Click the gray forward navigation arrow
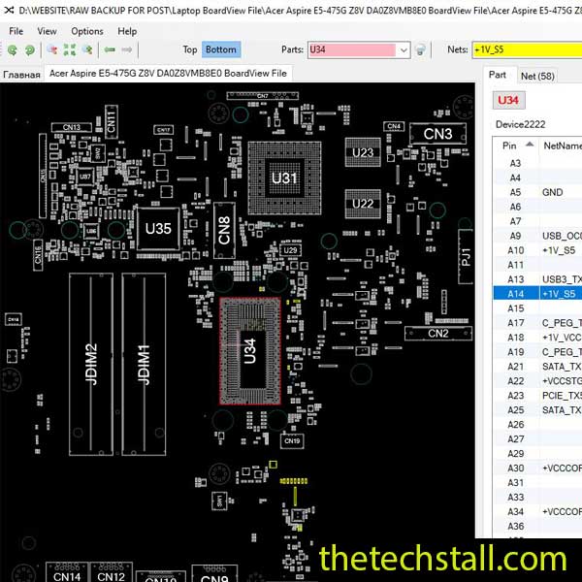582x582 pixels. pyautogui.click(x=127, y=49)
